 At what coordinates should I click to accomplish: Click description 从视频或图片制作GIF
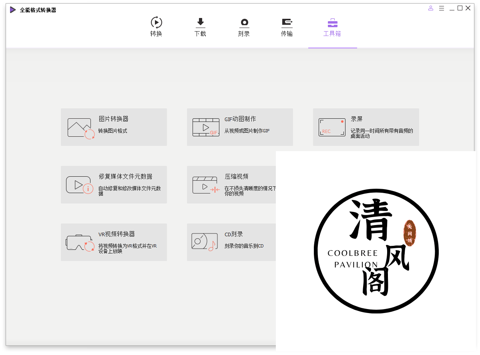point(247,131)
